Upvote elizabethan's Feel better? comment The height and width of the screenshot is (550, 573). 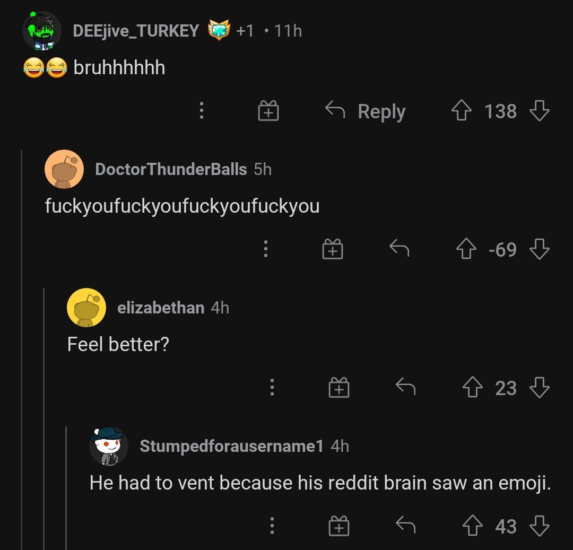[x=472, y=388]
